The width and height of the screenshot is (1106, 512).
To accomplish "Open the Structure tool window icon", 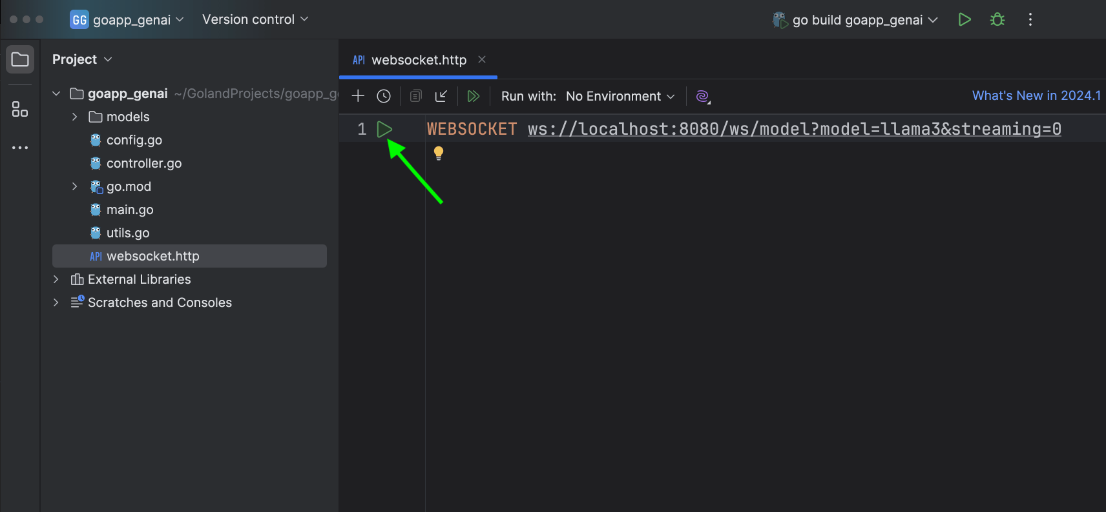I will click(x=20, y=109).
